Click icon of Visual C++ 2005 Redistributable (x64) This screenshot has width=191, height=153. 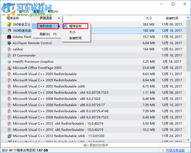click(x=9, y=86)
